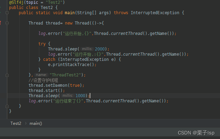
Task: Collapse the main method using its gutter fold marker
Action: click(7, 13)
